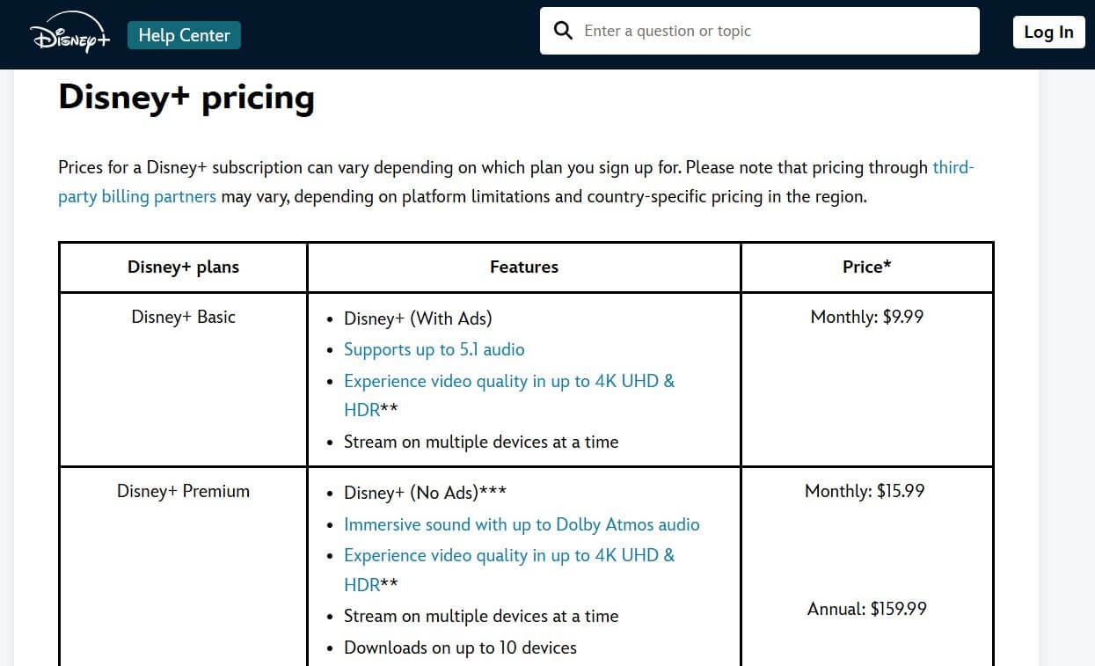Click the 'Disney+ plans' column header
The height and width of the screenshot is (666, 1095).
[x=182, y=267]
